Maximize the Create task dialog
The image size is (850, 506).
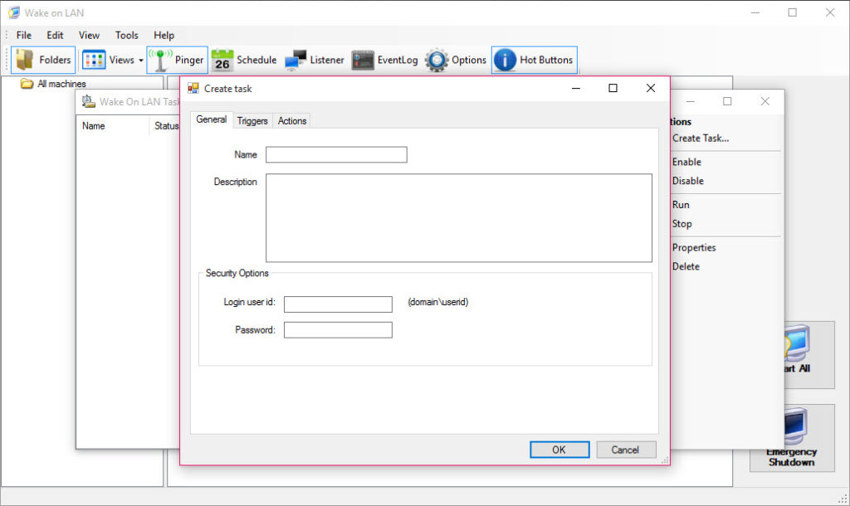pyautogui.click(x=613, y=88)
